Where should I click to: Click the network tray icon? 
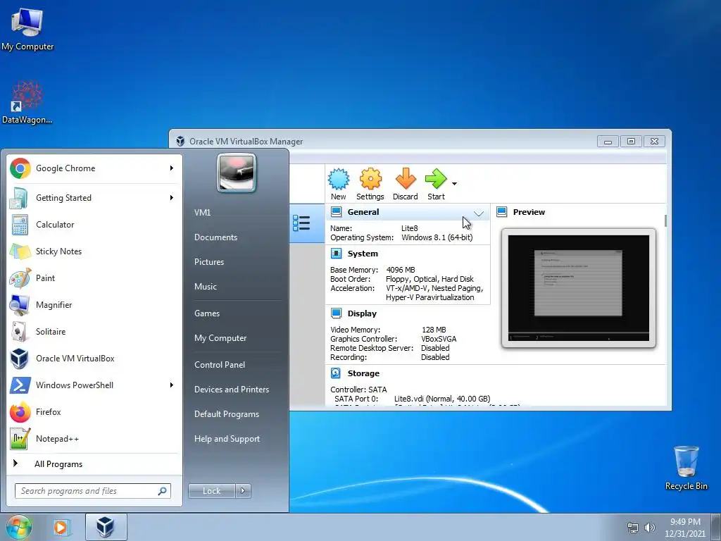pyautogui.click(x=633, y=528)
